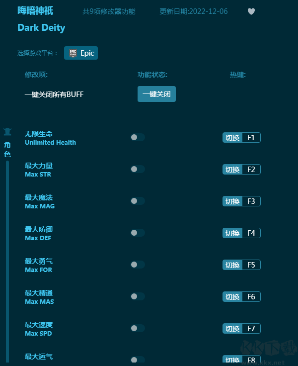Turn on Max MAG switch
Screen dimensions: 298x366
pos(138,201)
